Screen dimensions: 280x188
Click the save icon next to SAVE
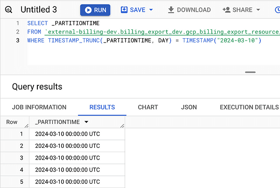(x=124, y=10)
